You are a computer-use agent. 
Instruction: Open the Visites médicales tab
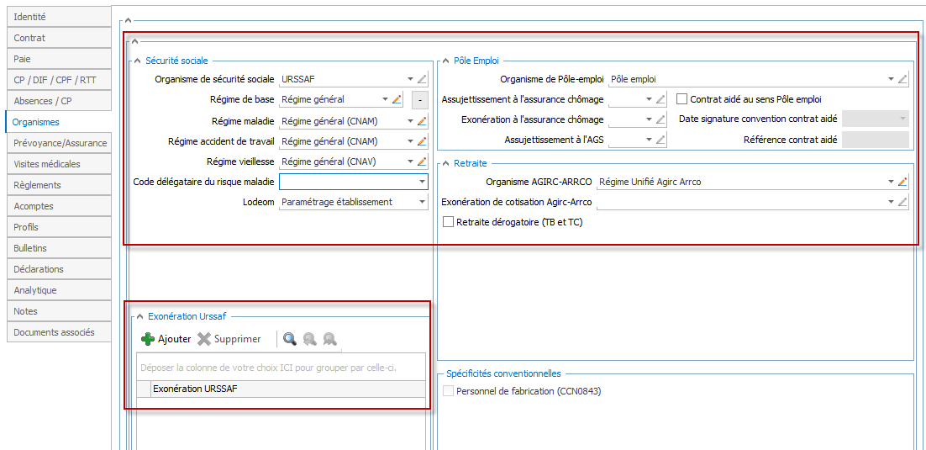click(59, 164)
